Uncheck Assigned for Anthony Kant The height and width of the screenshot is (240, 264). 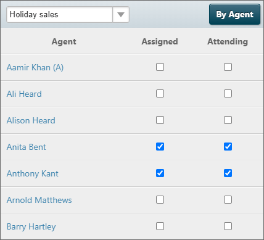coord(160,173)
